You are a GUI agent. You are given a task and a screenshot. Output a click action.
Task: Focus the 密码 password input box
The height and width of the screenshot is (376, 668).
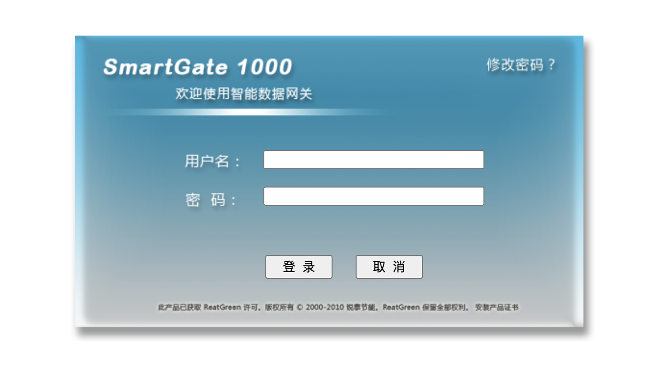click(373, 196)
